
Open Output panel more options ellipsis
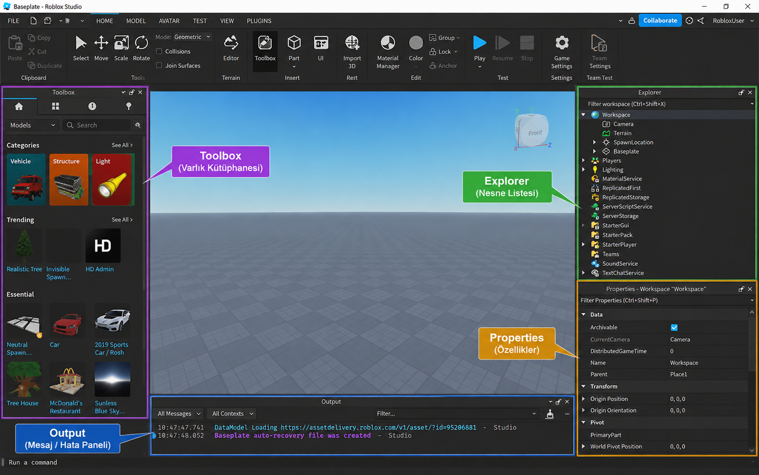(567, 414)
